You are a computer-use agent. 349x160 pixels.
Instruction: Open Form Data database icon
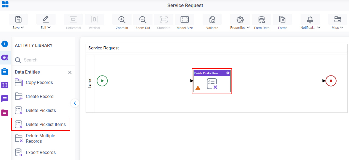262,19
